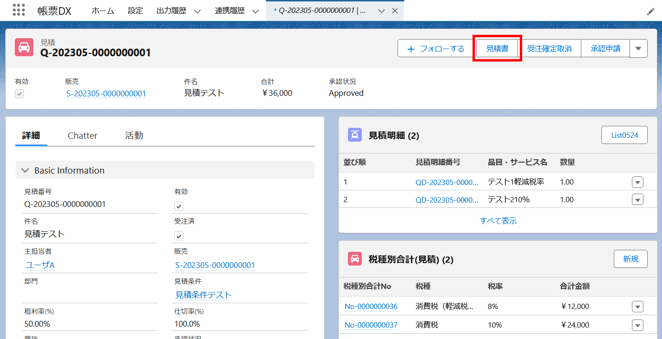Open the S-202305-0000000001 販売 link
The image size is (662, 339).
(106, 93)
